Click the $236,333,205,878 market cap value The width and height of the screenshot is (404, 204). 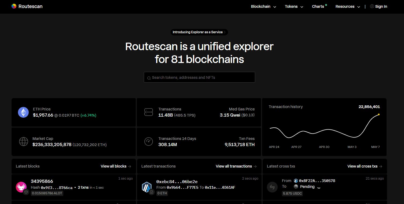click(52, 144)
